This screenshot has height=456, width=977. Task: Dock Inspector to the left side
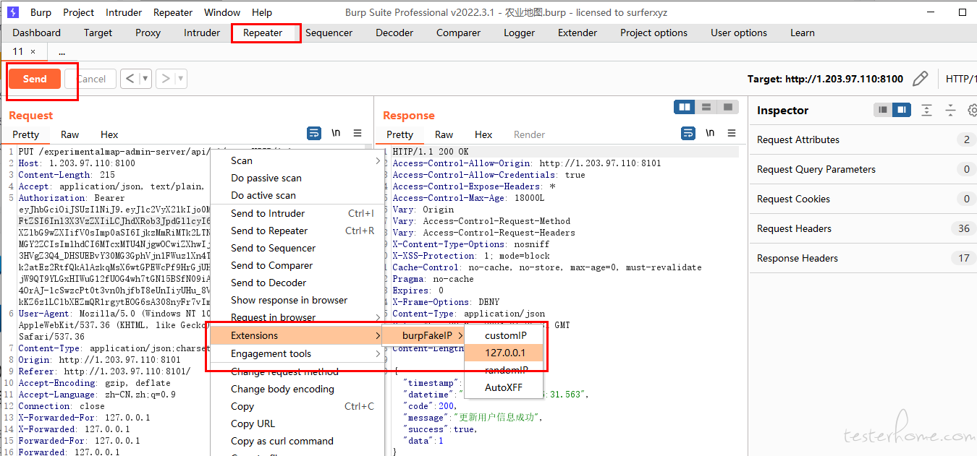(x=882, y=110)
